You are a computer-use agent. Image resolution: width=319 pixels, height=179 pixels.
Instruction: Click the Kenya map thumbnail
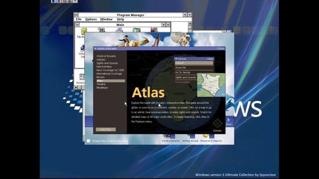coord(211,85)
